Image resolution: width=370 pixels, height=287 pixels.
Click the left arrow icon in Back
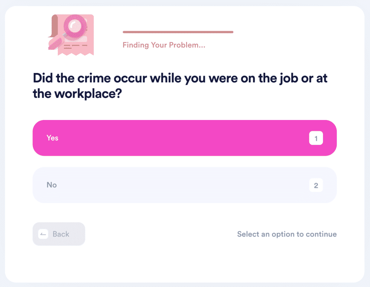click(x=43, y=234)
